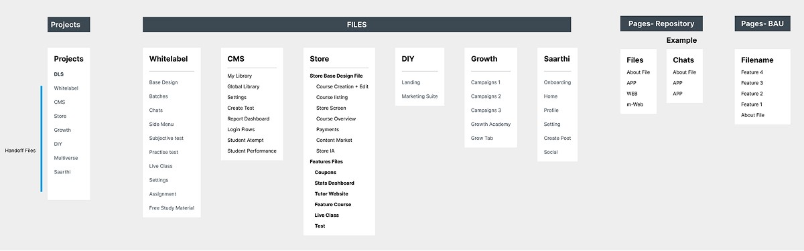Screen dimensions: 804x251
Task: Click the Pages- Repository header banner
Action: click(x=661, y=23)
